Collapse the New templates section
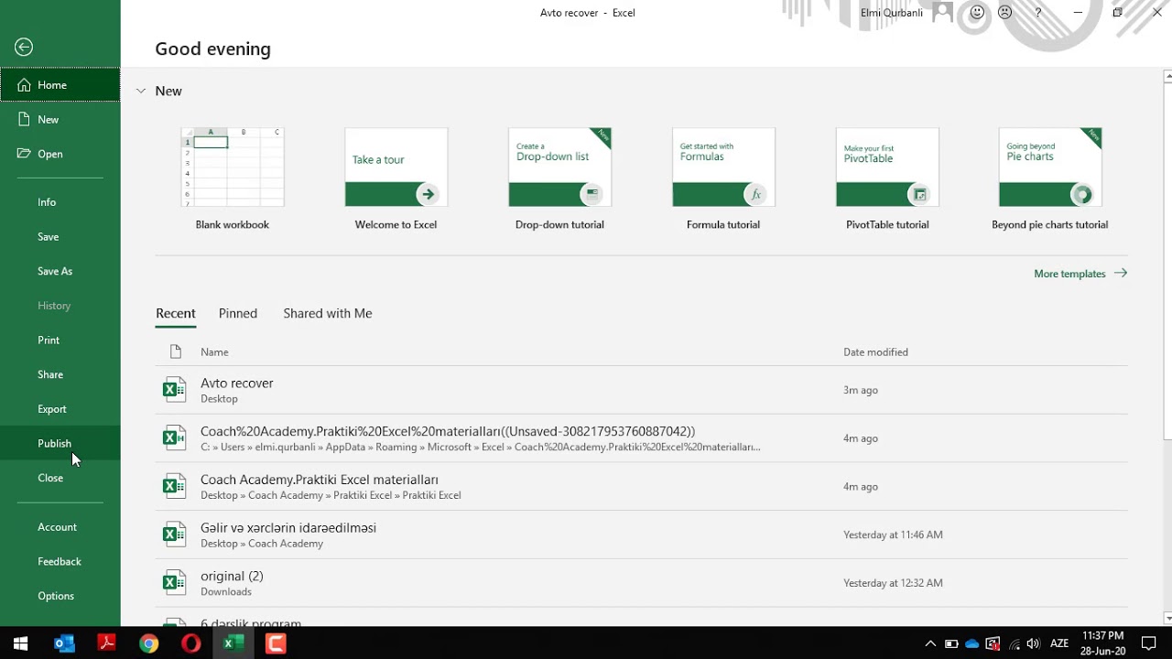Viewport: 1172px width, 659px height. coord(141,92)
